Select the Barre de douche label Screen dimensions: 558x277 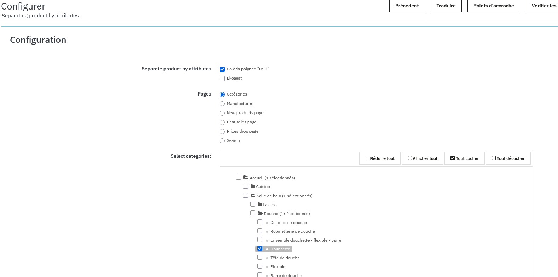[286, 275]
